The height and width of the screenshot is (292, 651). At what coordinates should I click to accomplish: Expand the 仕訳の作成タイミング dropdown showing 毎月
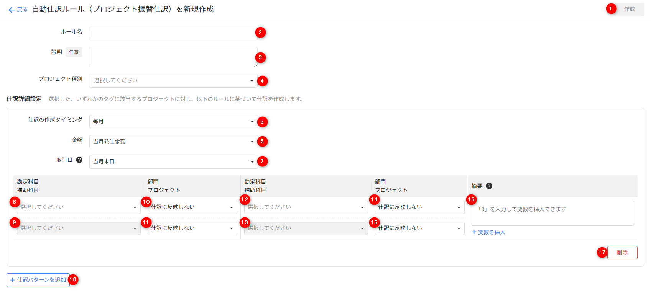pyautogui.click(x=173, y=121)
